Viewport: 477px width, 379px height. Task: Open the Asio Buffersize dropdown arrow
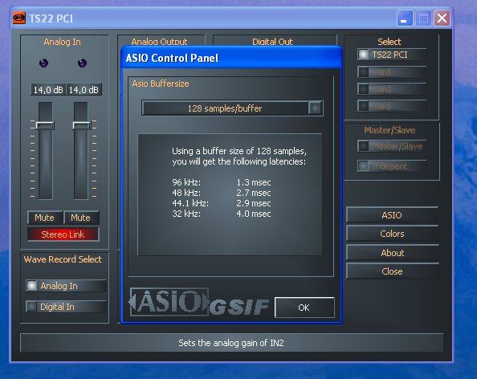pyautogui.click(x=315, y=108)
